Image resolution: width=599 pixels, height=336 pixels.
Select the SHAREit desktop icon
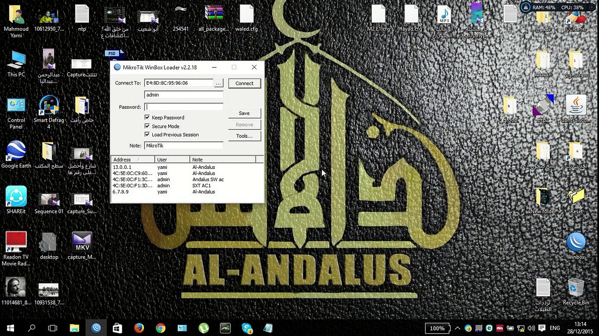tap(16, 200)
